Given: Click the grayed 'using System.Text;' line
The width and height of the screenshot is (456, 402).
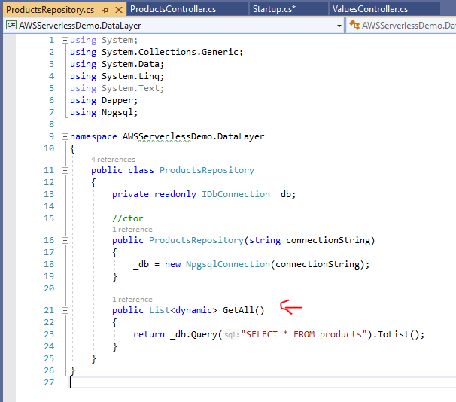Looking at the screenshot, I should [x=117, y=88].
